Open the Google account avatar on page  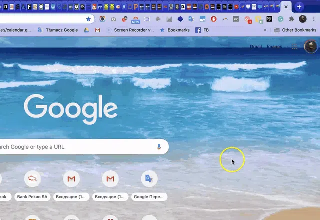click(x=311, y=46)
